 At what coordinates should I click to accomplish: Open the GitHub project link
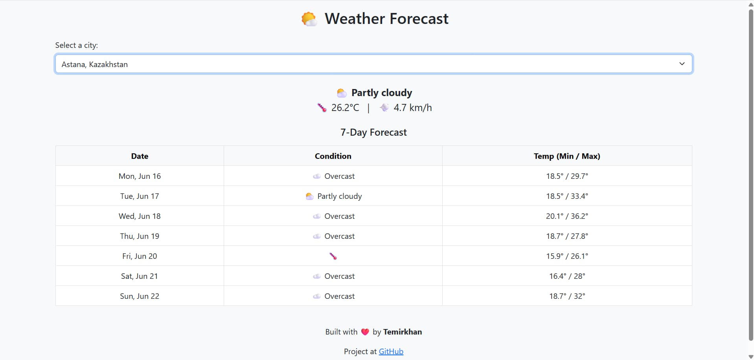pos(391,352)
